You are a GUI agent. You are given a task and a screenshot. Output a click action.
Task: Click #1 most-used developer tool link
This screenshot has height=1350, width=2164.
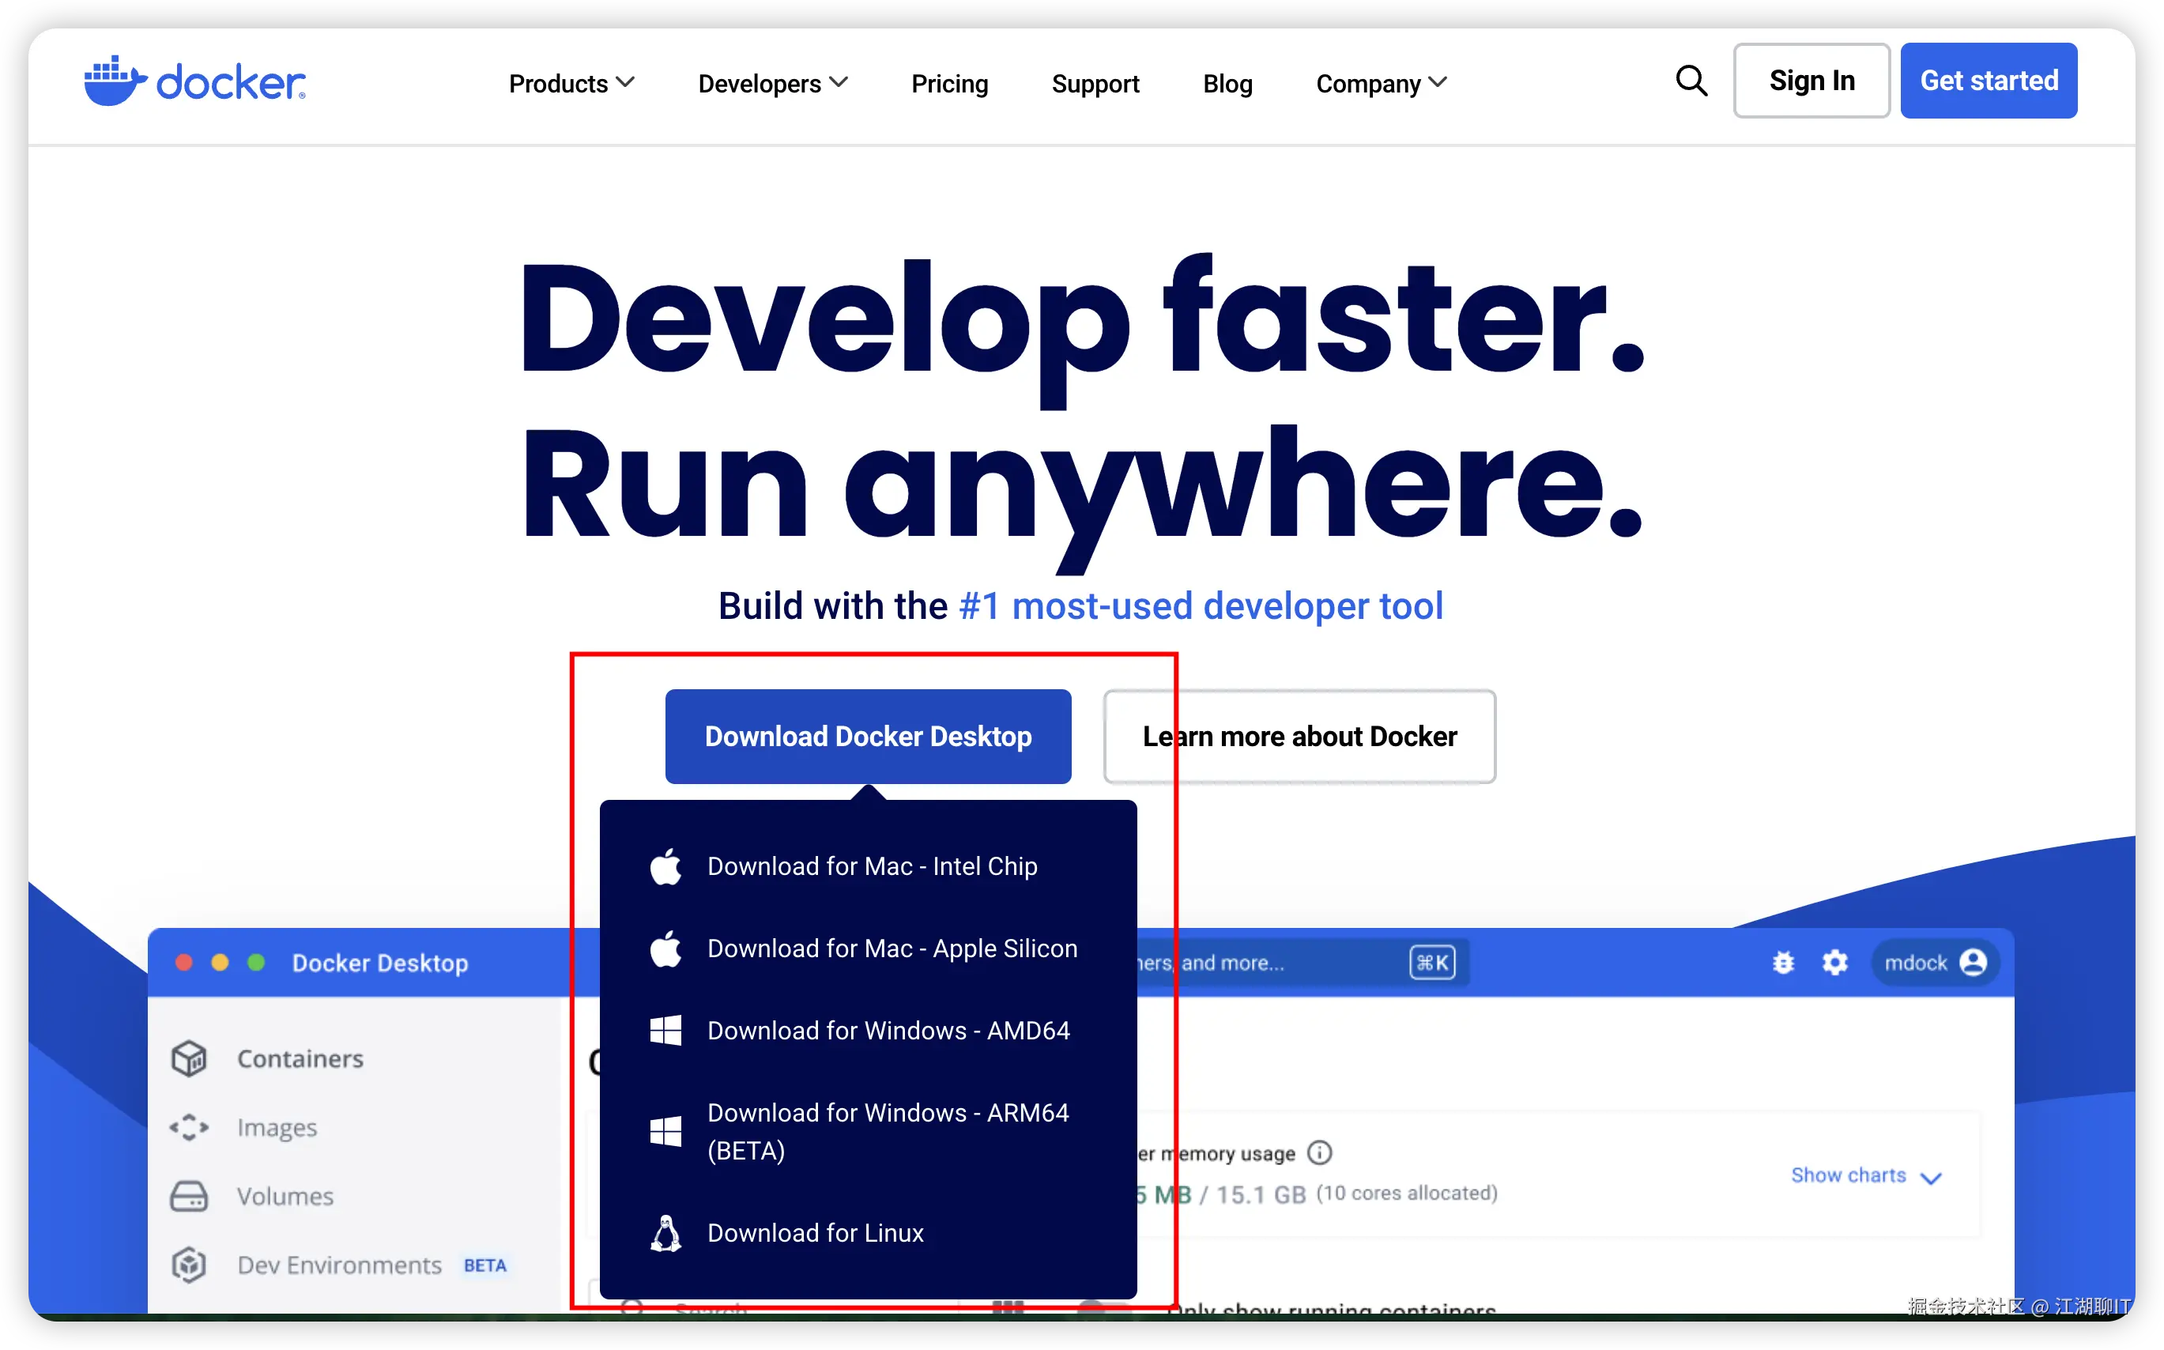click(1200, 606)
